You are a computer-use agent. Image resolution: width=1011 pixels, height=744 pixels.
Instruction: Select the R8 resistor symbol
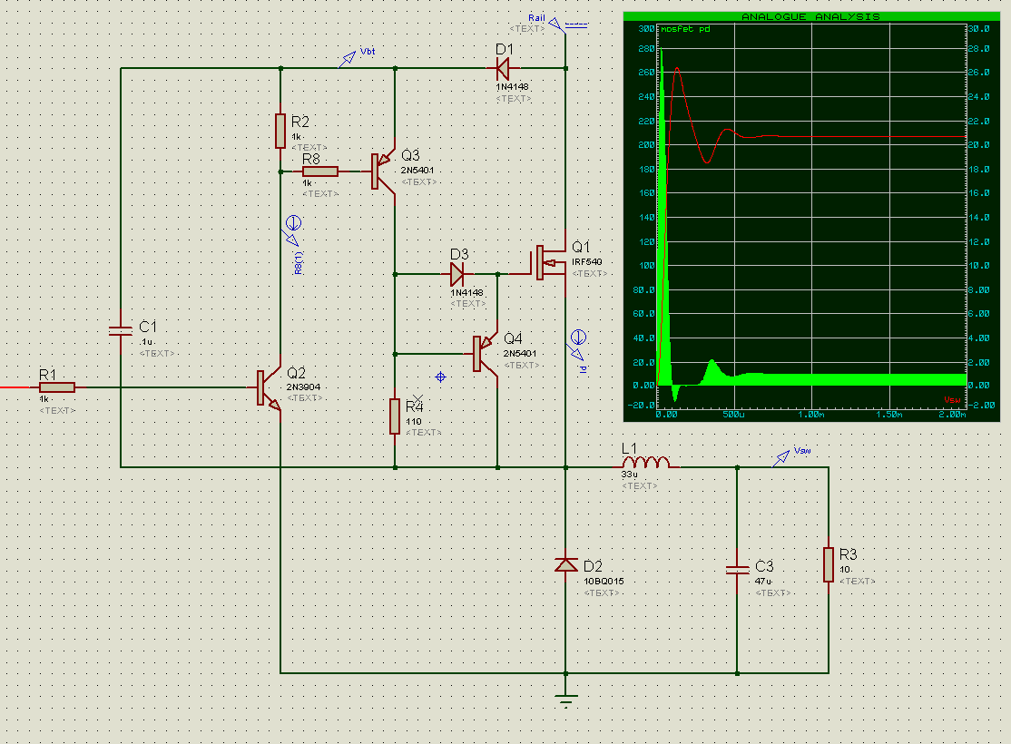[320, 171]
